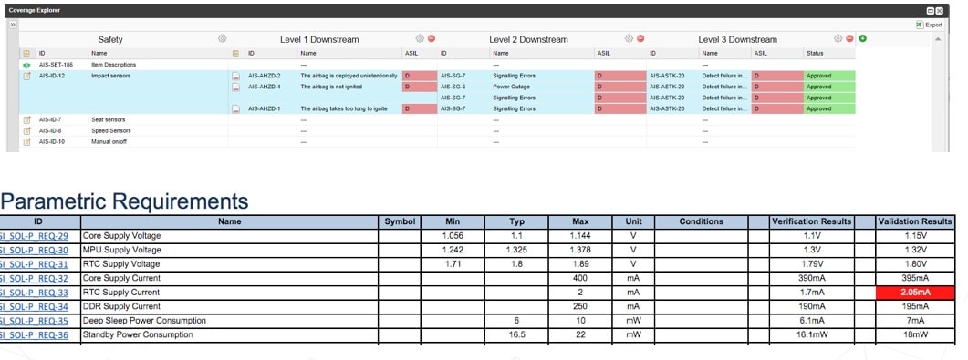Open Level 2 Downstream settings gear
Image resolution: width=968 pixels, height=360 pixels.
coord(629,39)
